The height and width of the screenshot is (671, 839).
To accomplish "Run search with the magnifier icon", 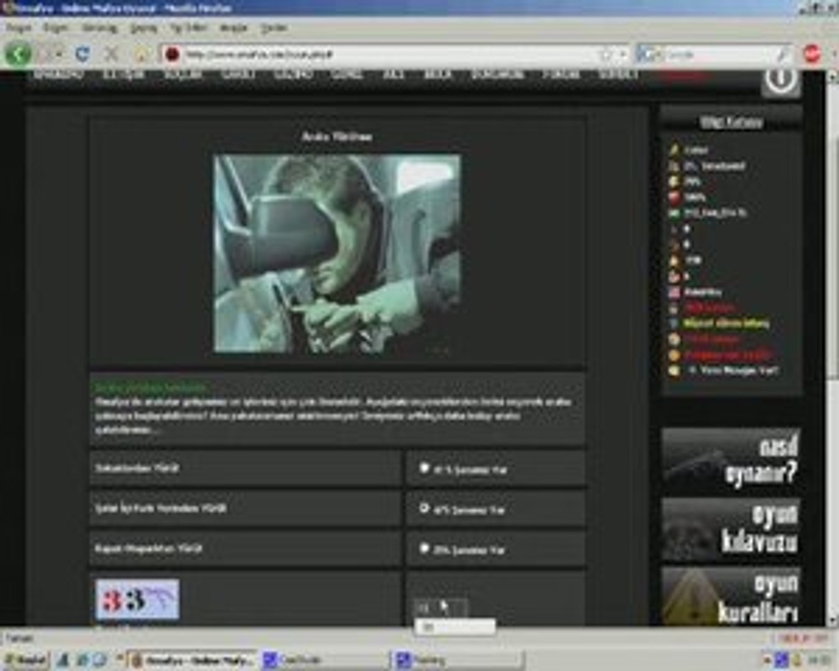I will (784, 55).
